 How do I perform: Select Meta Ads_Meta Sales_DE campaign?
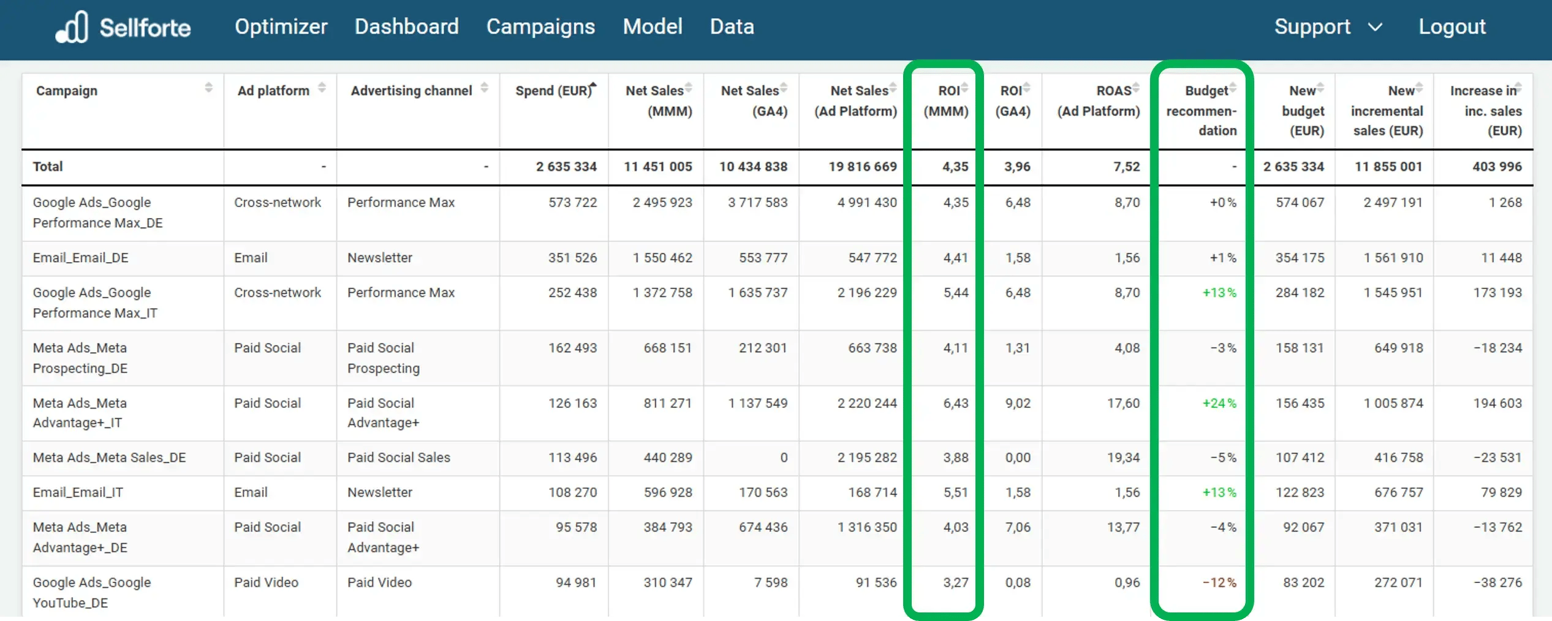110,457
